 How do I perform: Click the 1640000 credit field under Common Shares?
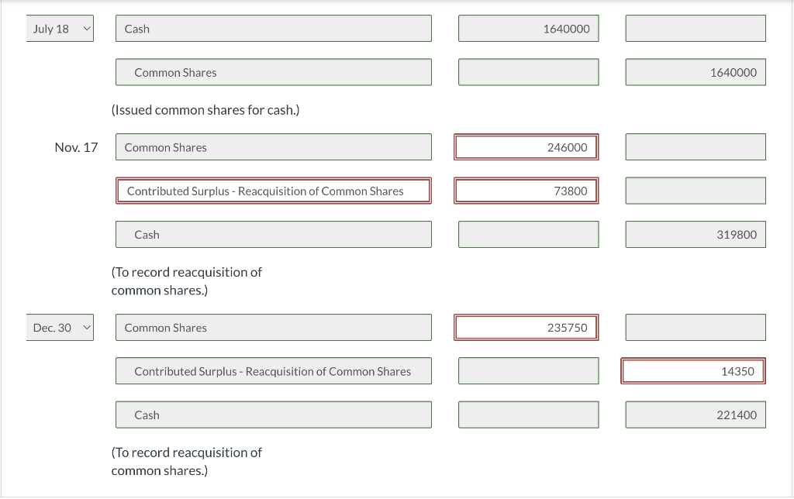tap(695, 71)
